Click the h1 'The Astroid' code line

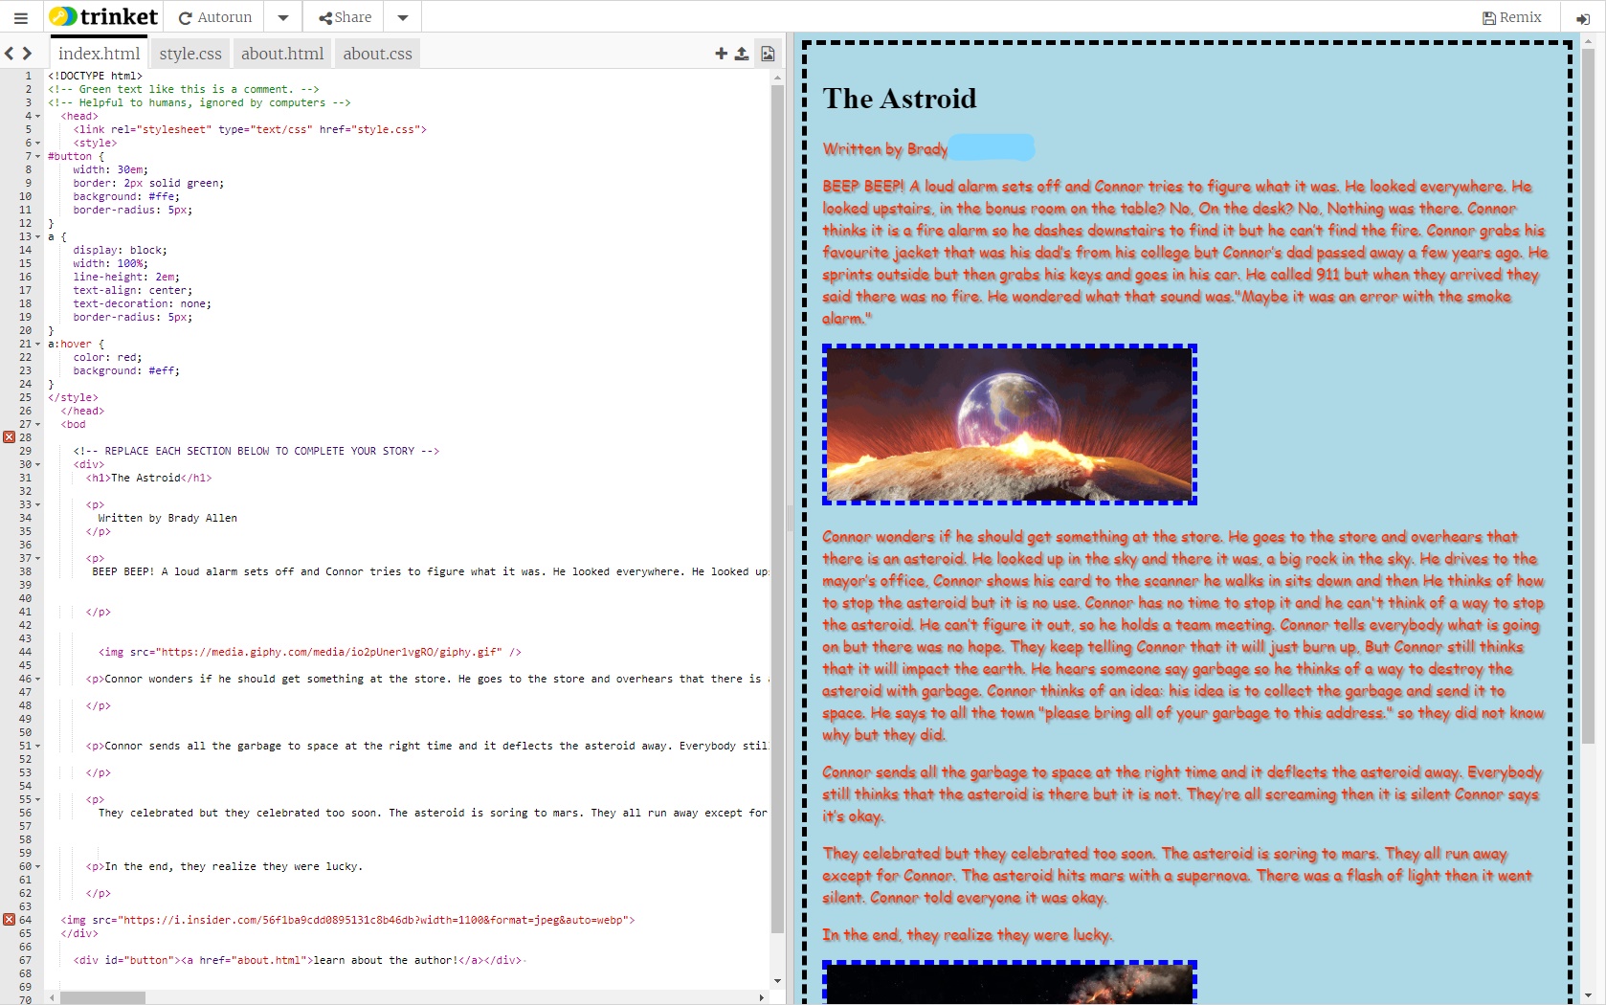pyautogui.click(x=148, y=479)
